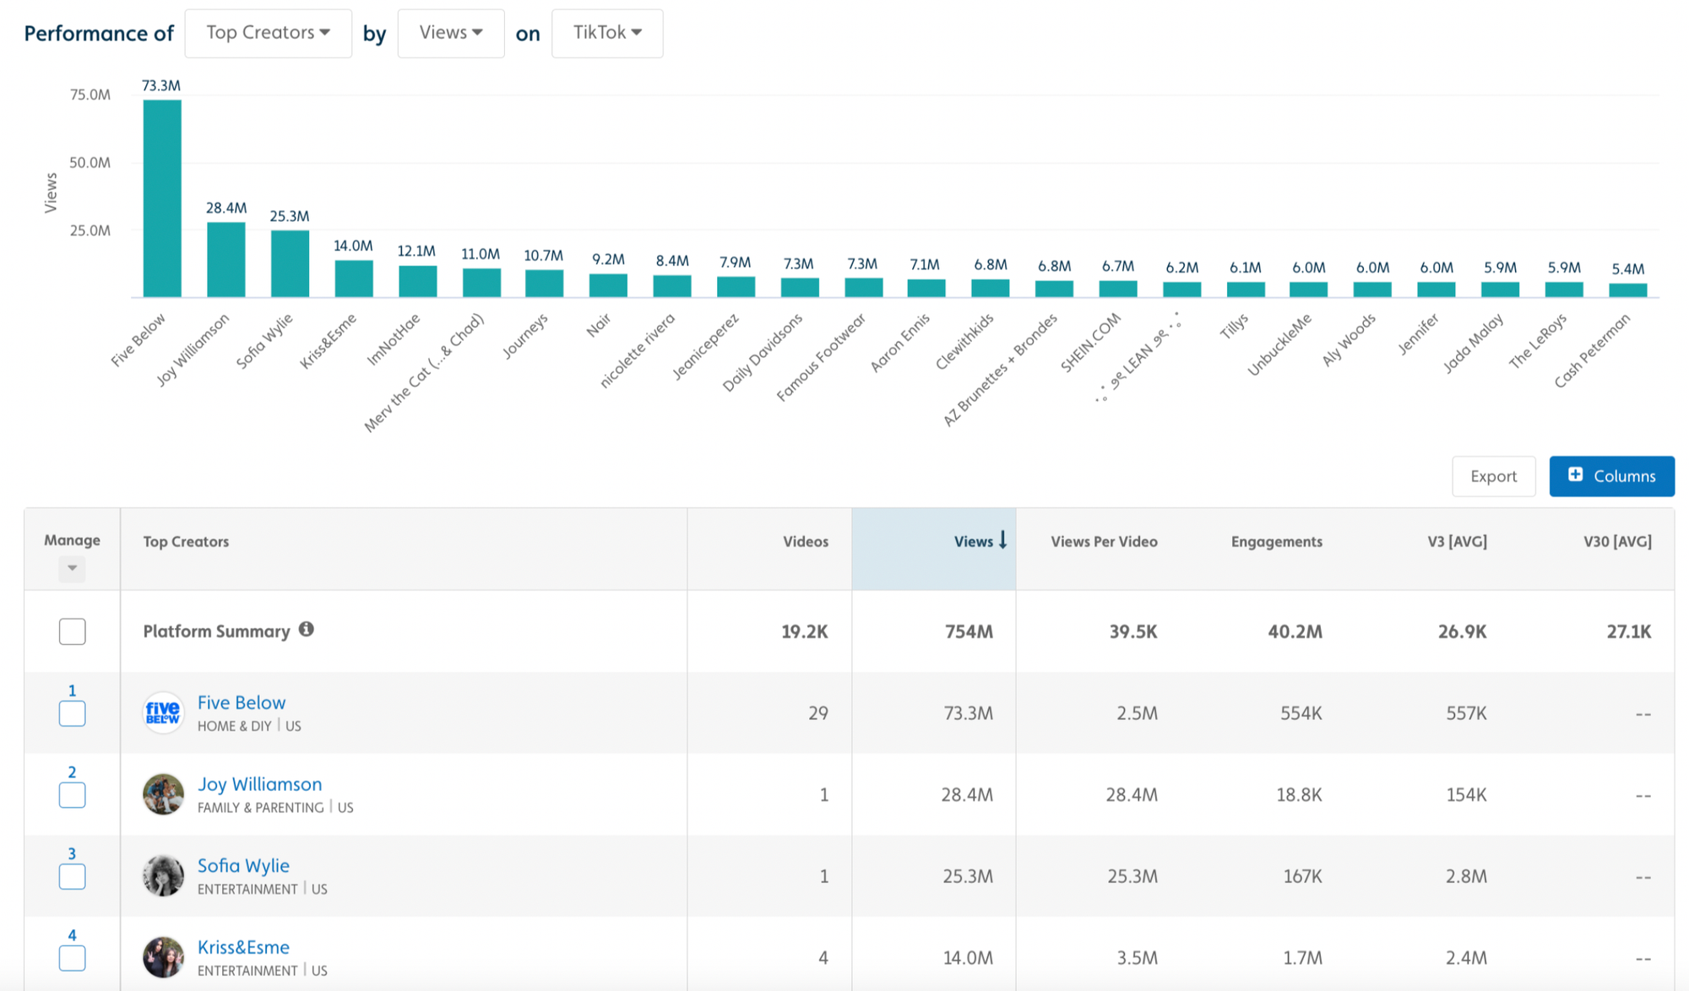Click the Kriss&Esme 14.0M chart bar
The height and width of the screenshot is (991, 1689).
click(x=354, y=279)
